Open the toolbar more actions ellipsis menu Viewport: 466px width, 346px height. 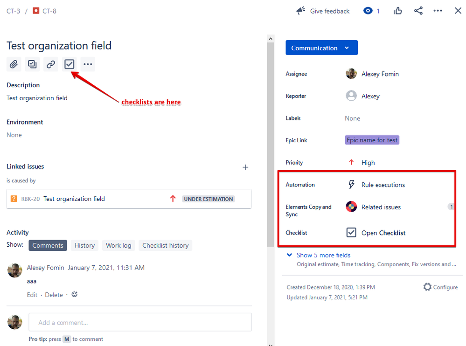tap(88, 64)
